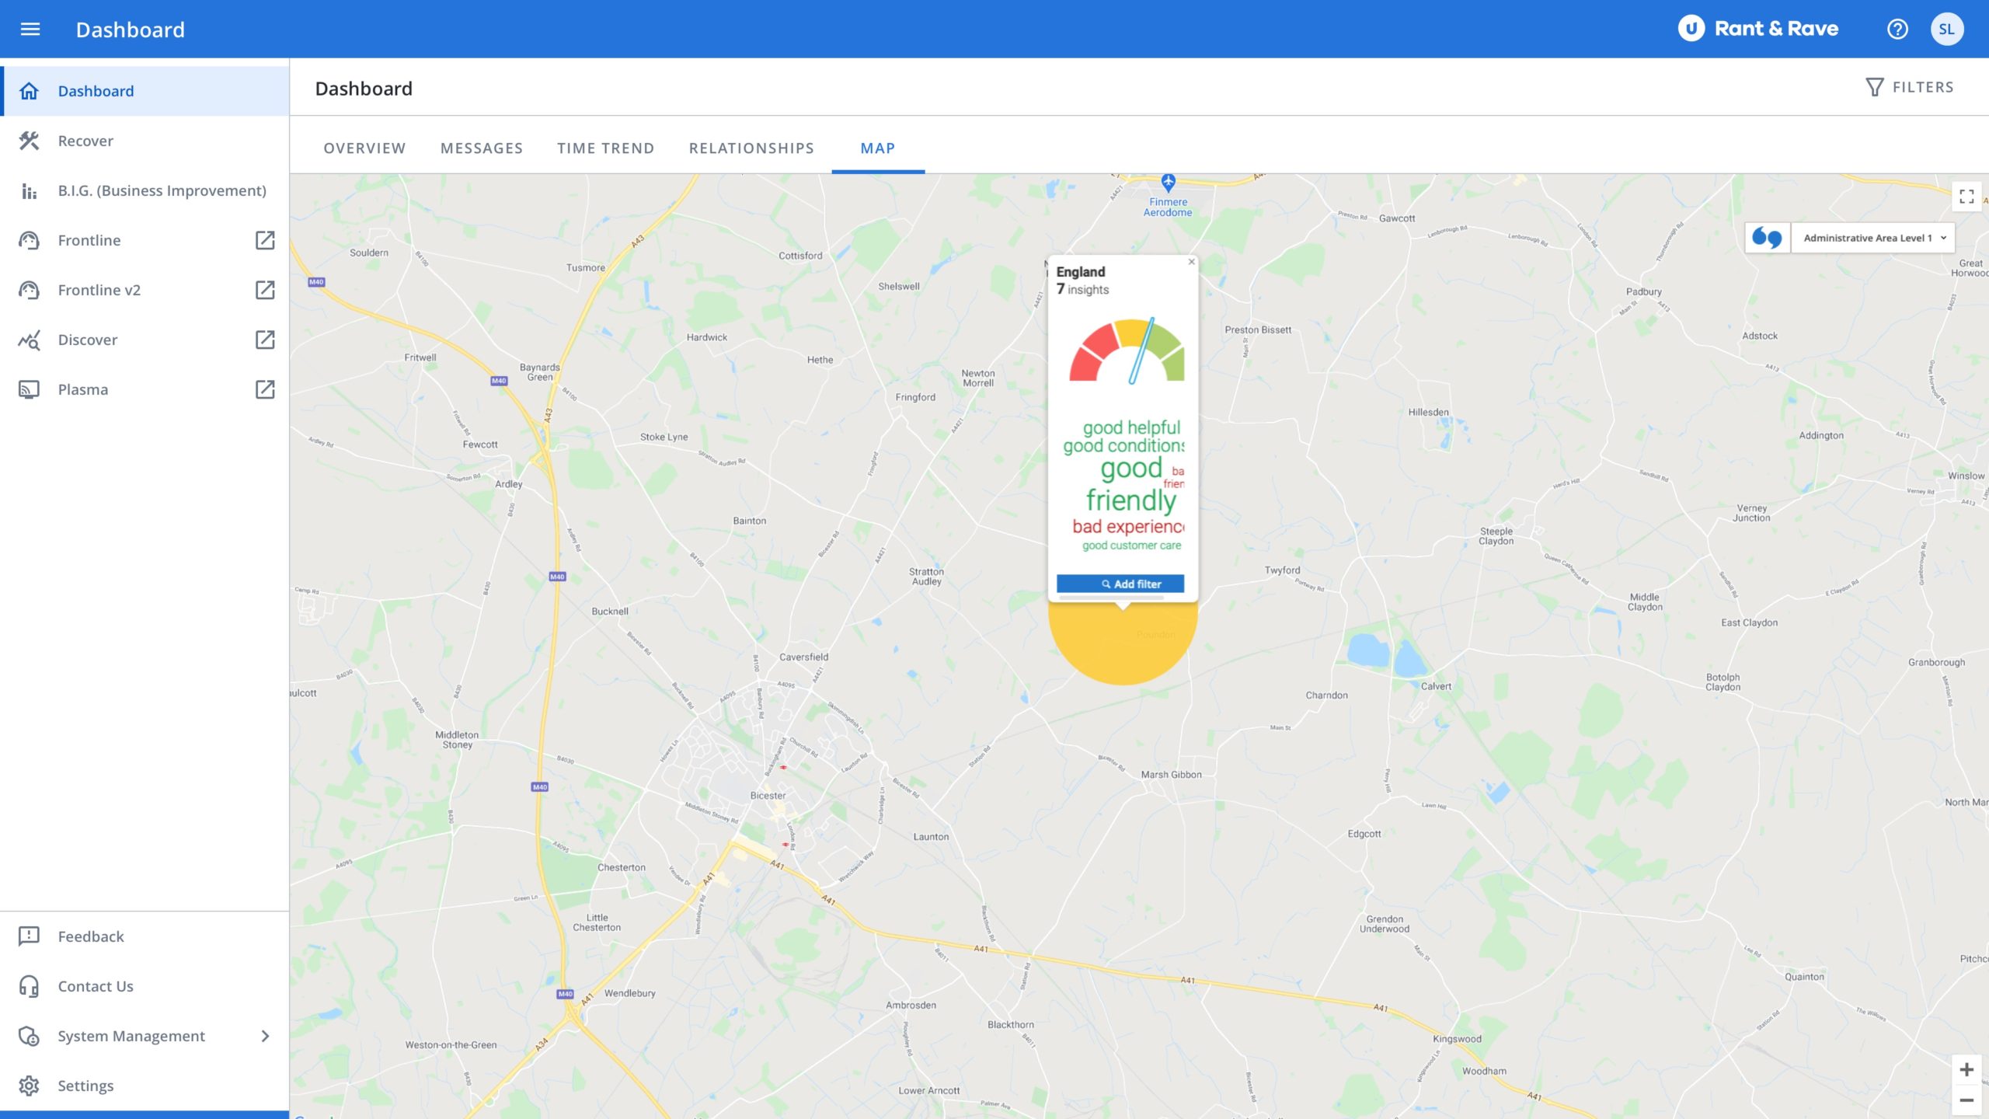Open Feedback from sidebar

pos(145,936)
